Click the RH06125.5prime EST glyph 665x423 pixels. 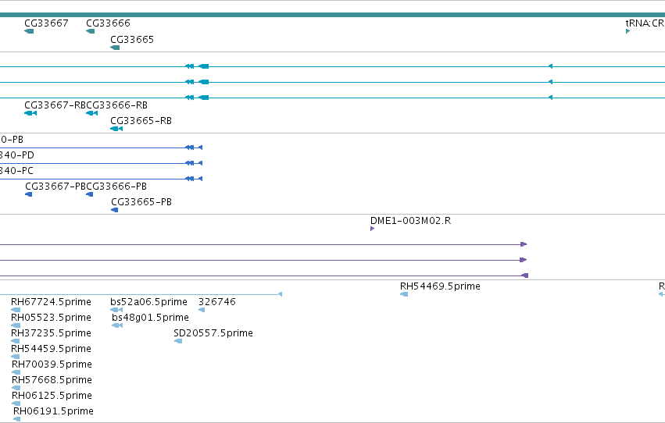(x=16, y=404)
